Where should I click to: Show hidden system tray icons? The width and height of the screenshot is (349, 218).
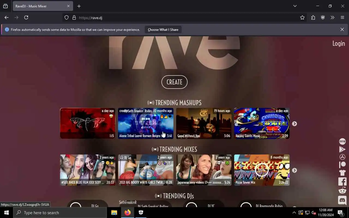point(294,213)
